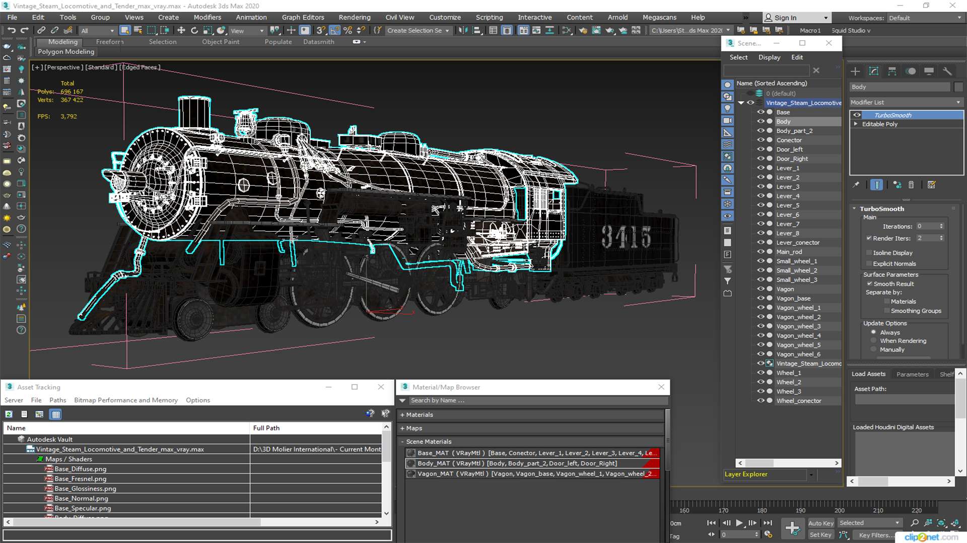Activate the Select and Move tool

(181, 30)
